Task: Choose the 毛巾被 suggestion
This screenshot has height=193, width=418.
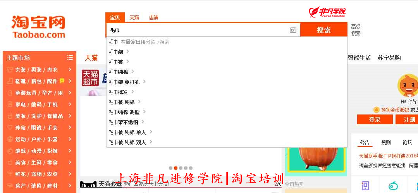Action: click(227, 62)
